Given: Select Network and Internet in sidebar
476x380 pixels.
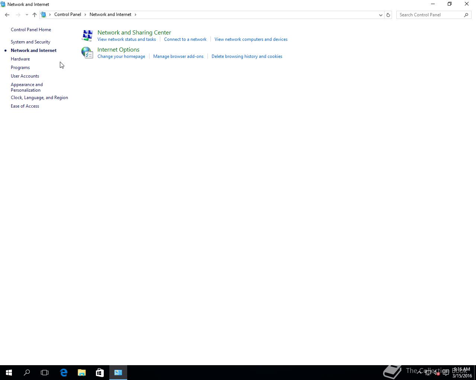Looking at the screenshot, I should coord(33,50).
